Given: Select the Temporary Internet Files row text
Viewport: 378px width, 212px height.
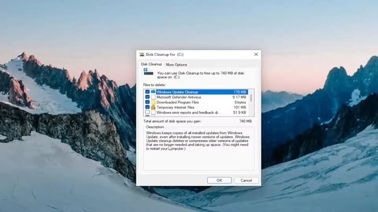Looking at the screenshot, I should 175,107.
